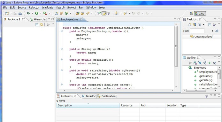This screenshot has height=122, width=222.
Task: Switch to the Hierarchy tab
Action: 38,19
